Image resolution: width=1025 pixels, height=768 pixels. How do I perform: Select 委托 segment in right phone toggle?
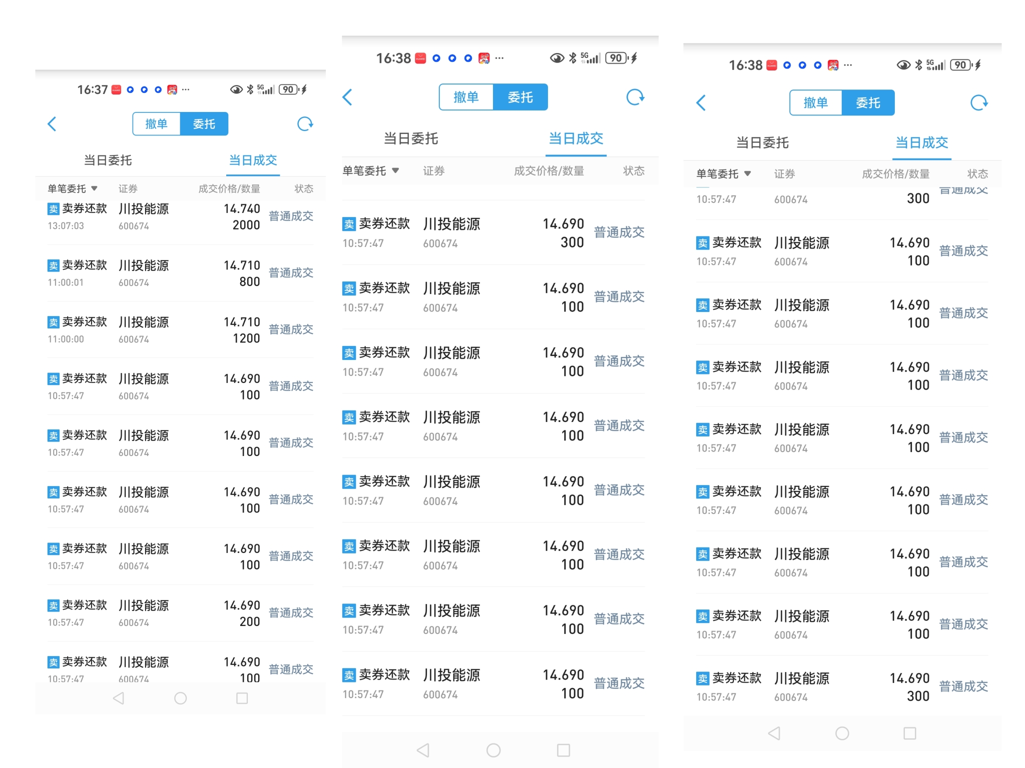click(868, 103)
